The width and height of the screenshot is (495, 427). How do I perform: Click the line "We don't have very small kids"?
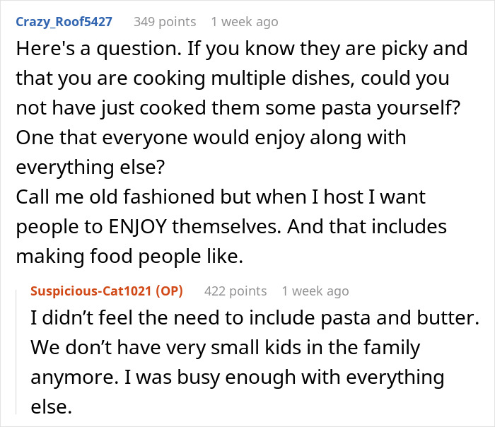point(225,347)
